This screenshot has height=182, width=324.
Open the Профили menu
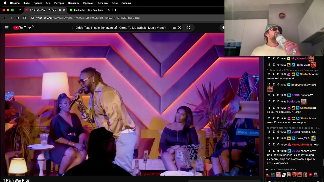[x=89, y=3]
